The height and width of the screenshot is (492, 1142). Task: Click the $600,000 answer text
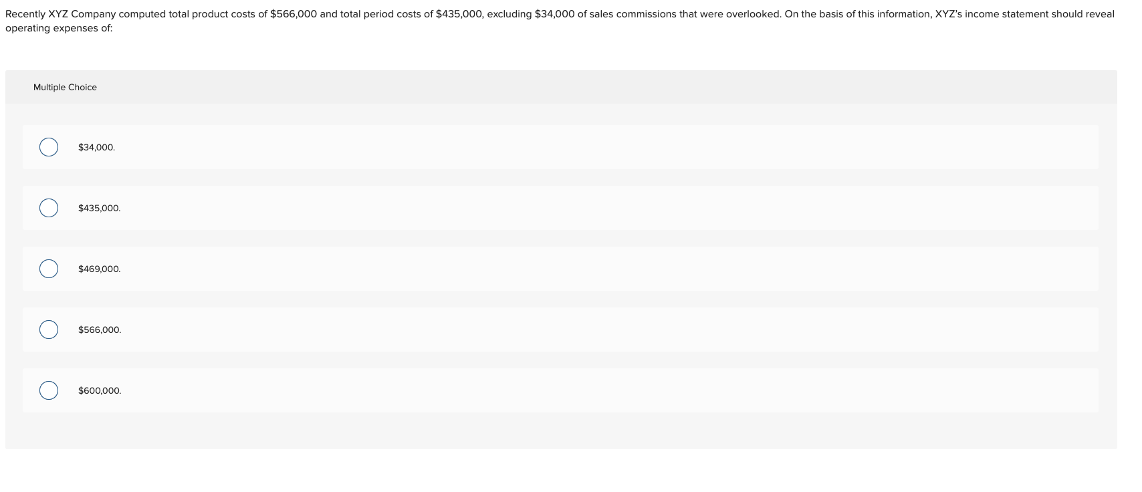100,390
